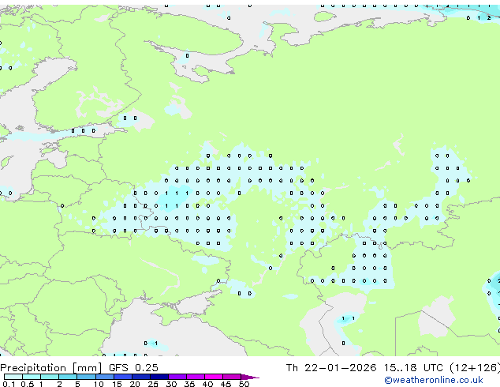Click the 'GFS 0.25' model label
Screen dimensions: 500x387
click(133, 368)
